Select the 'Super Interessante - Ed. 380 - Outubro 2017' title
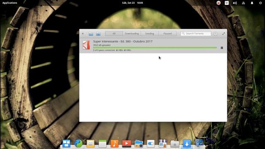Viewport: 265px width, 149px height. [x=123, y=41]
